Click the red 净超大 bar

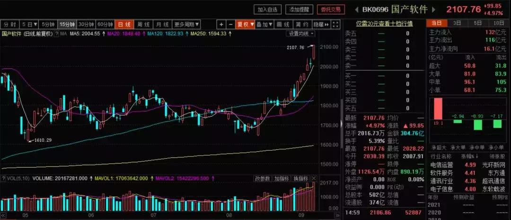[x=437, y=108]
